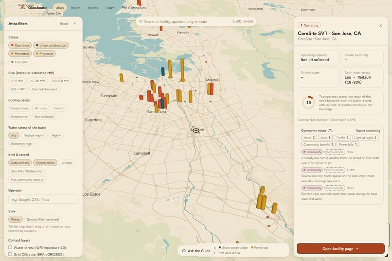This screenshot has width=392, height=261.
Task: Open the Learn nav item
Action: [x=110, y=8]
